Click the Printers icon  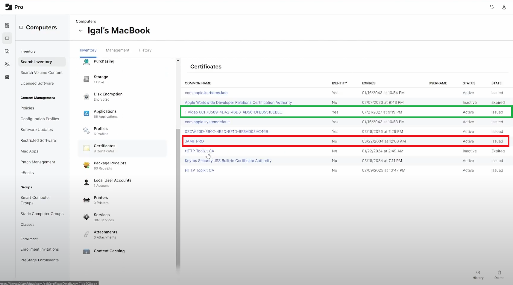pos(86,200)
